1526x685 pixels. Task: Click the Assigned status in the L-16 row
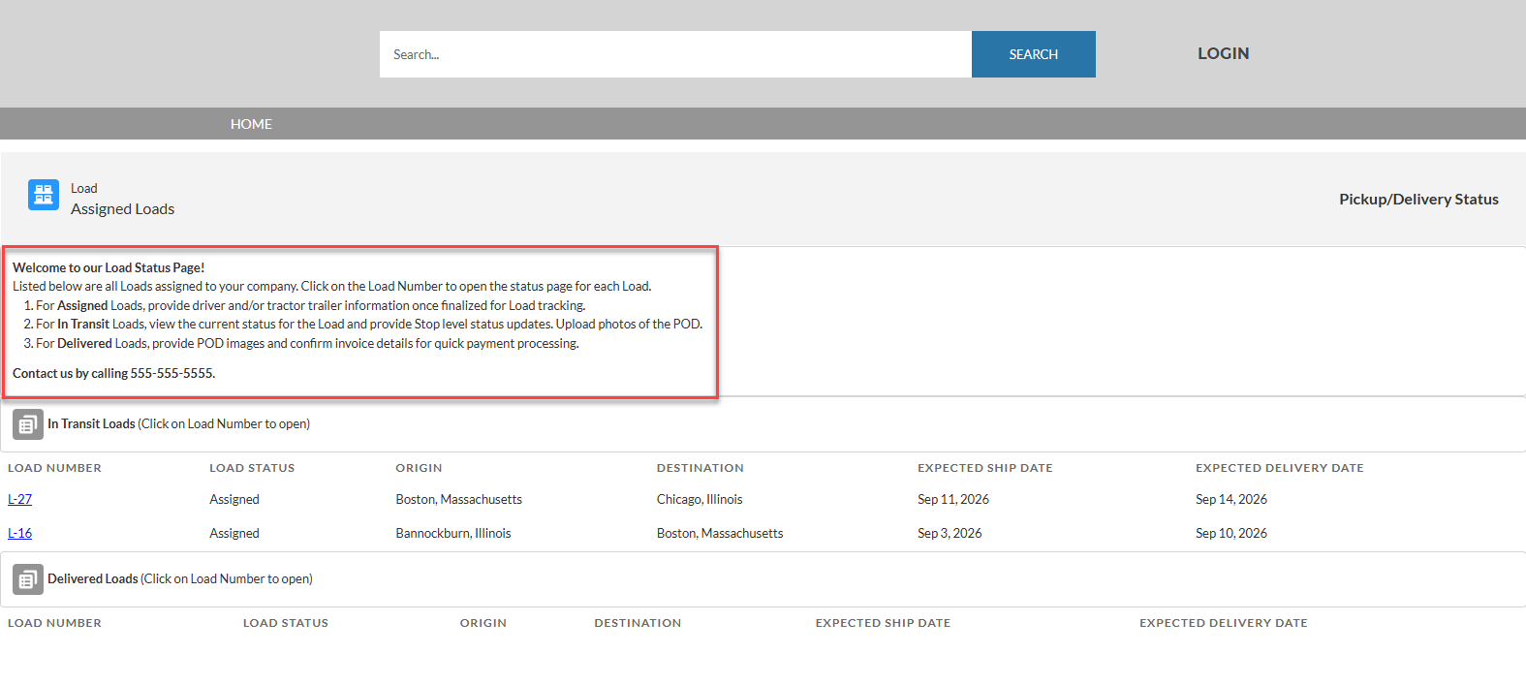pos(234,533)
